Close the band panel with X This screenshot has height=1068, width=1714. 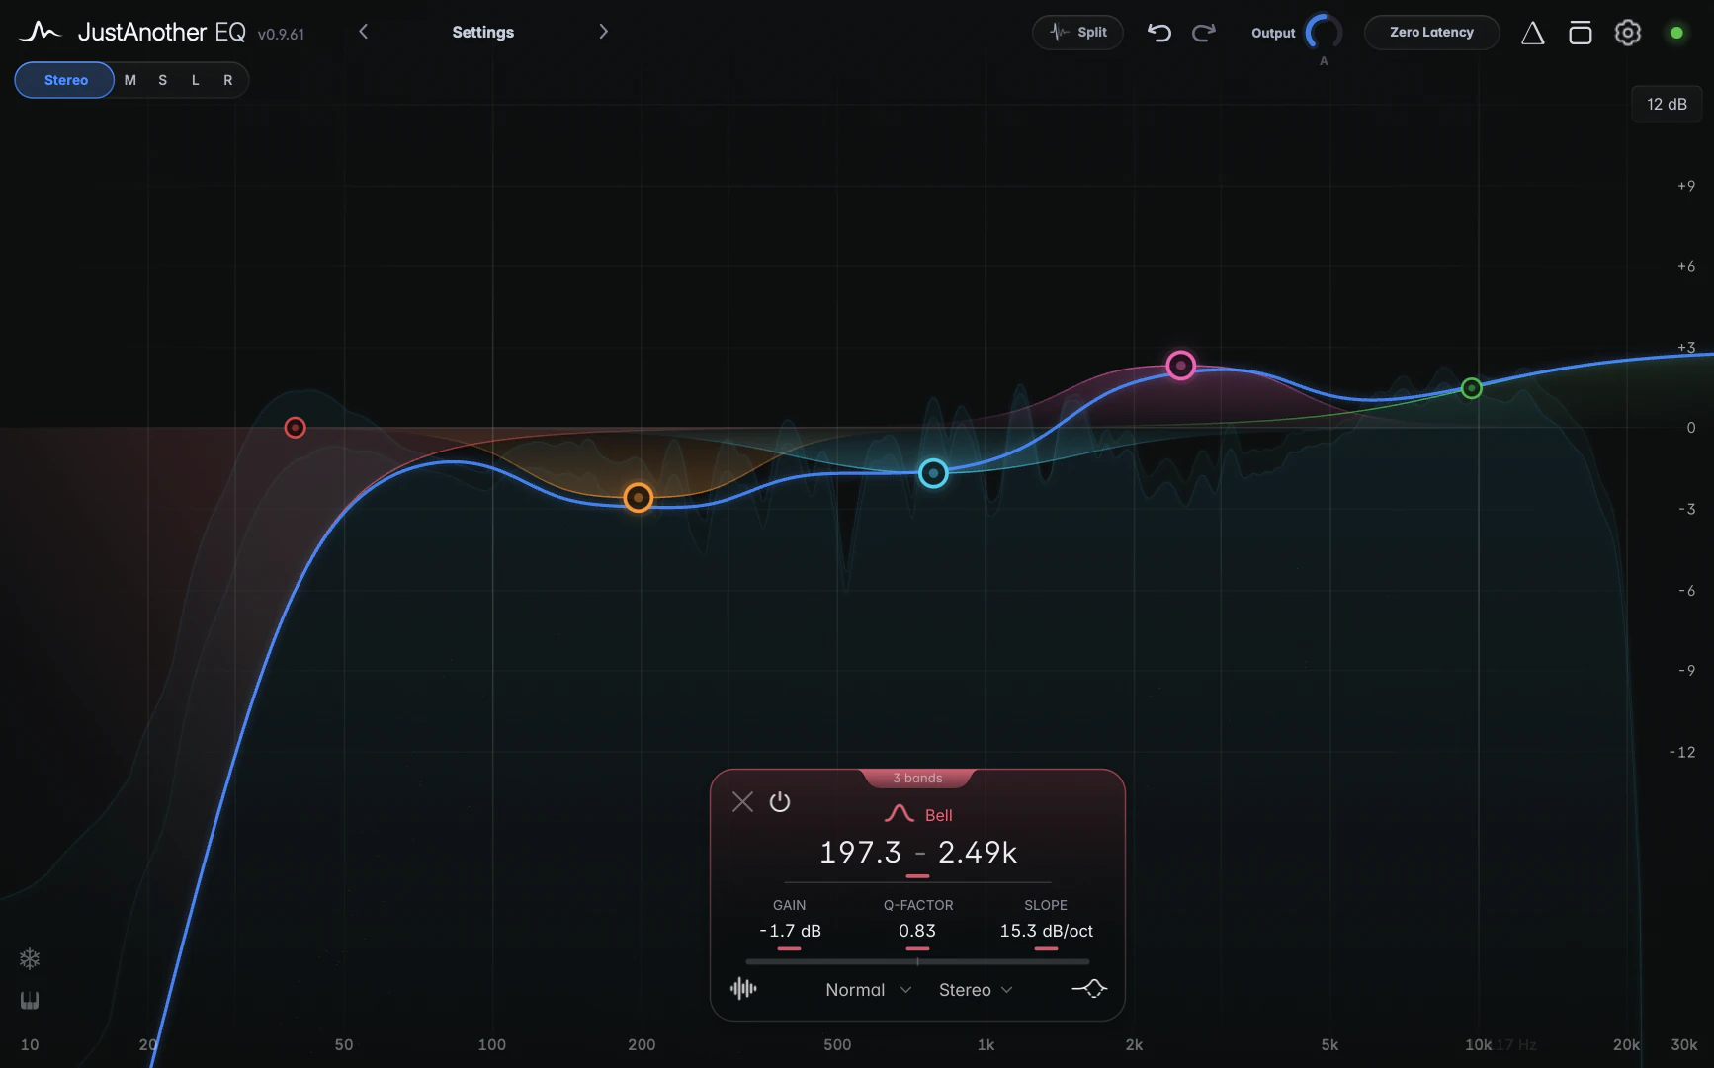[x=742, y=801]
